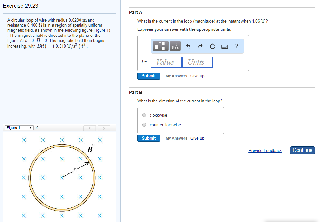
Task: Open the Provide Feedback link
Action: [x=265, y=150]
